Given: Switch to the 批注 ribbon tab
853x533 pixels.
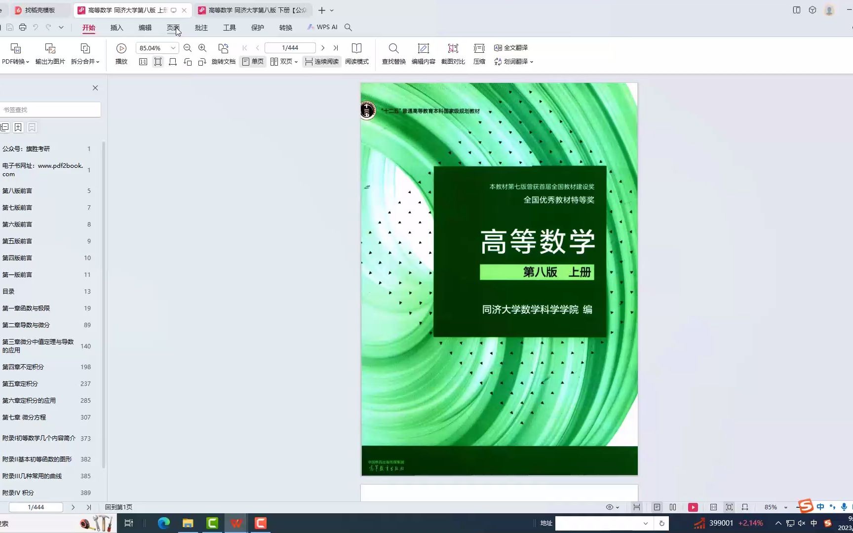Looking at the screenshot, I should [201, 28].
